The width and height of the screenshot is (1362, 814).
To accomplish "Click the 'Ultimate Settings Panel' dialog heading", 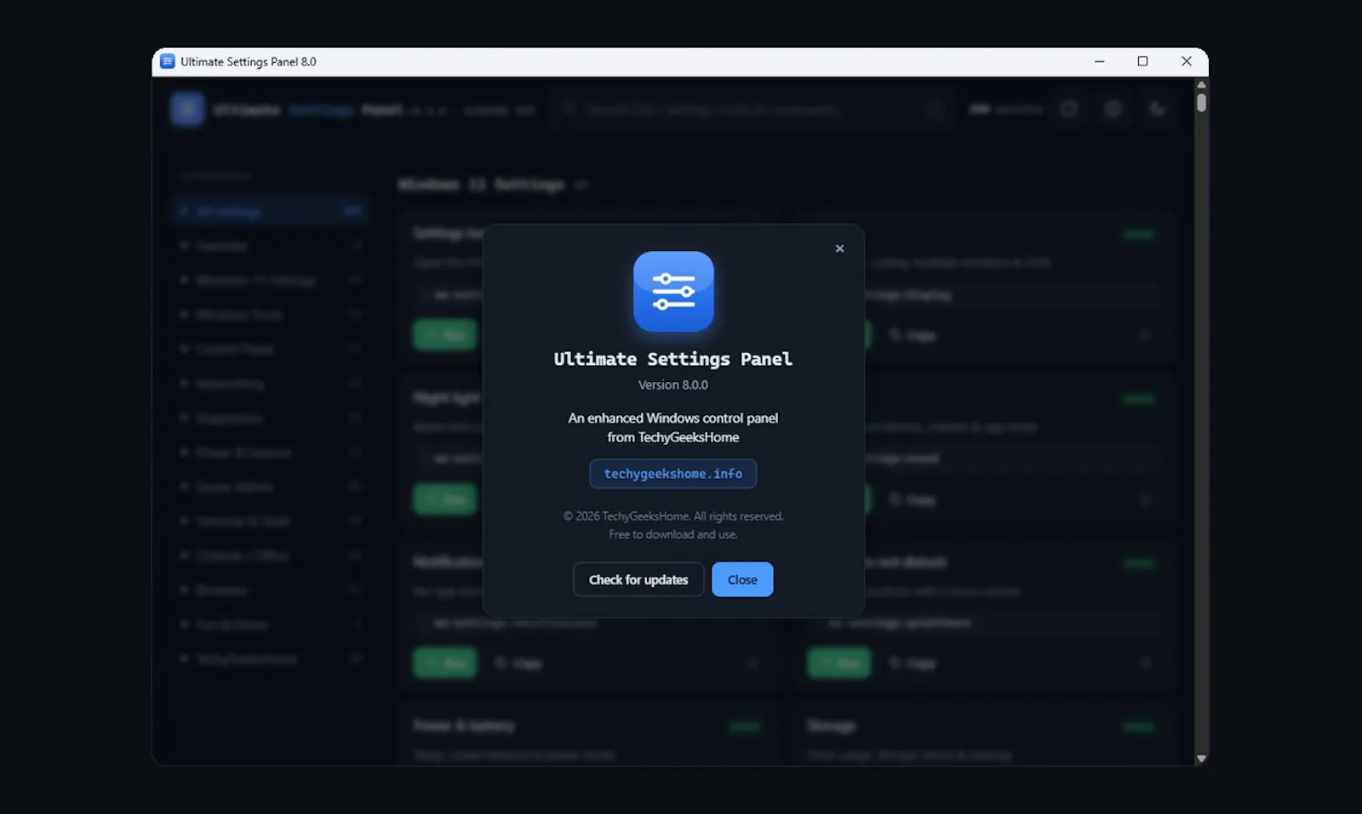I will (673, 359).
